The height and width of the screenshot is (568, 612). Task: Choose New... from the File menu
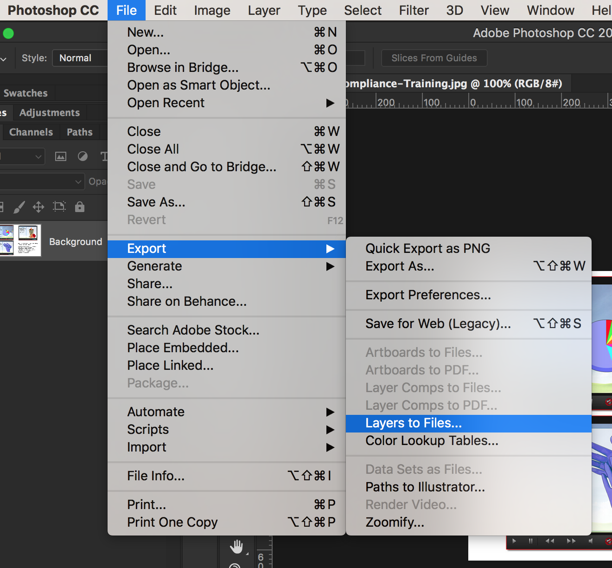(227, 32)
